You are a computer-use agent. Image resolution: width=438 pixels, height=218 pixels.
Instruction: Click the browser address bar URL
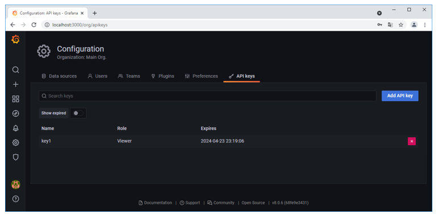[x=80, y=25]
